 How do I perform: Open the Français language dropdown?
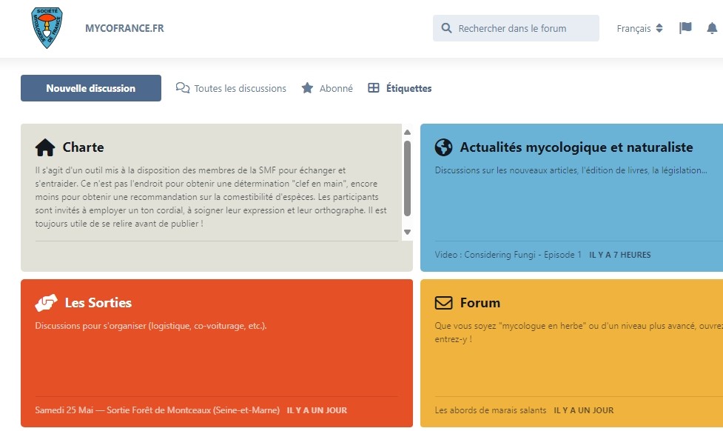tap(639, 29)
